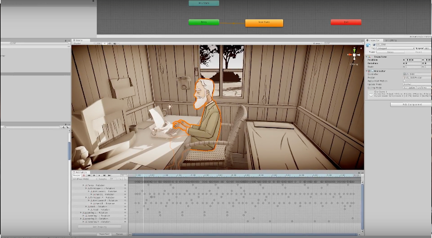Viewport: 432px width, 238px height.
Task: Switch to Curves view
Action: (x=119, y=234)
